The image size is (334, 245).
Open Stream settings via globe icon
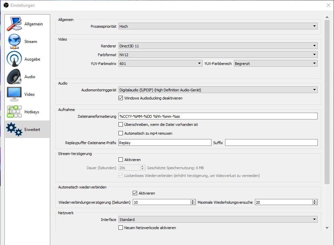point(14,42)
